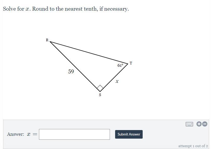The image size is (211, 149).
Task: Click the 'x =' math label before input
Action: (x=32, y=134)
